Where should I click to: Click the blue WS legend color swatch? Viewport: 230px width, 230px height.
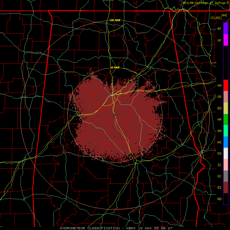pyautogui.click(x=226, y=142)
